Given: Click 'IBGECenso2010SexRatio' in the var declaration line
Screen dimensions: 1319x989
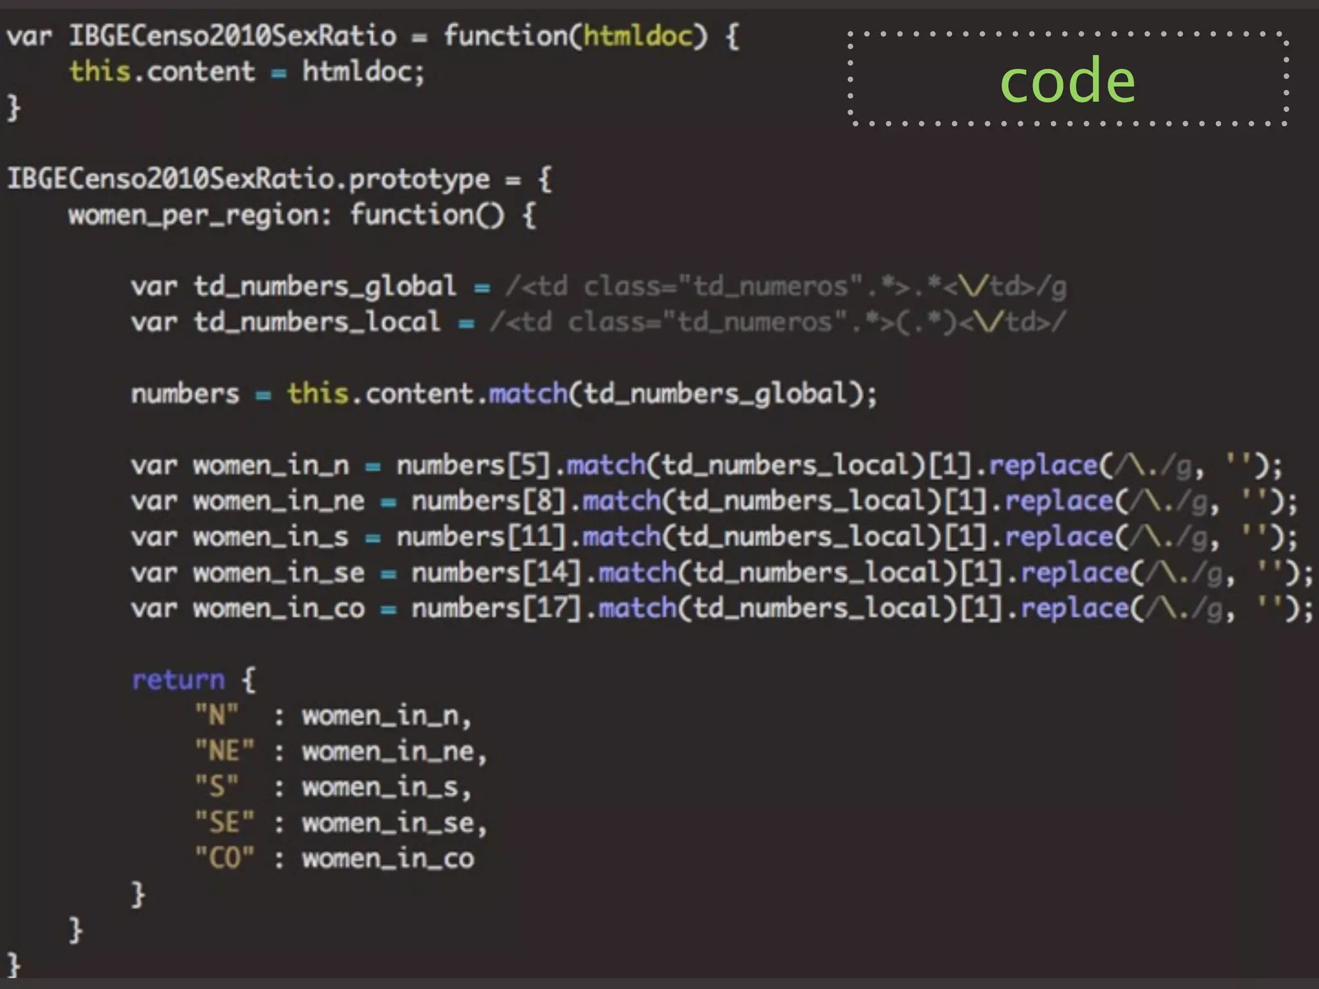Looking at the screenshot, I should pyautogui.click(x=232, y=35).
